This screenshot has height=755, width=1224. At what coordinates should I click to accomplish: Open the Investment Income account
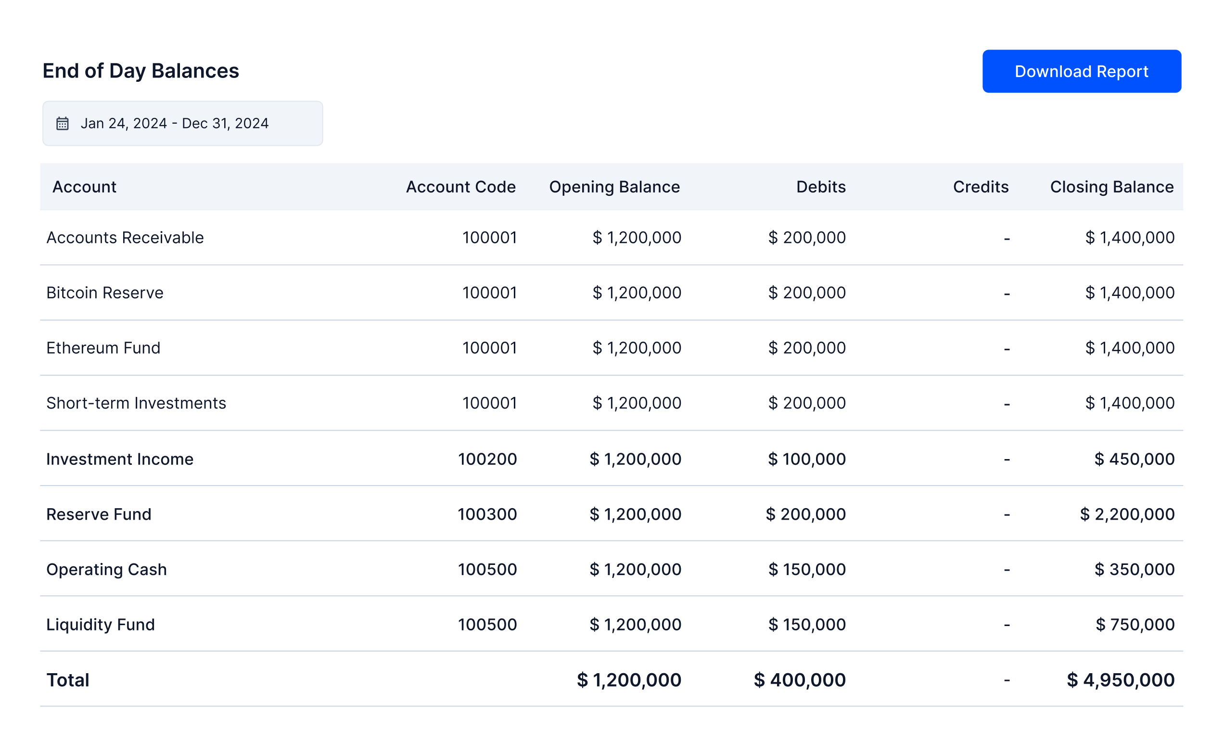(120, 460)
